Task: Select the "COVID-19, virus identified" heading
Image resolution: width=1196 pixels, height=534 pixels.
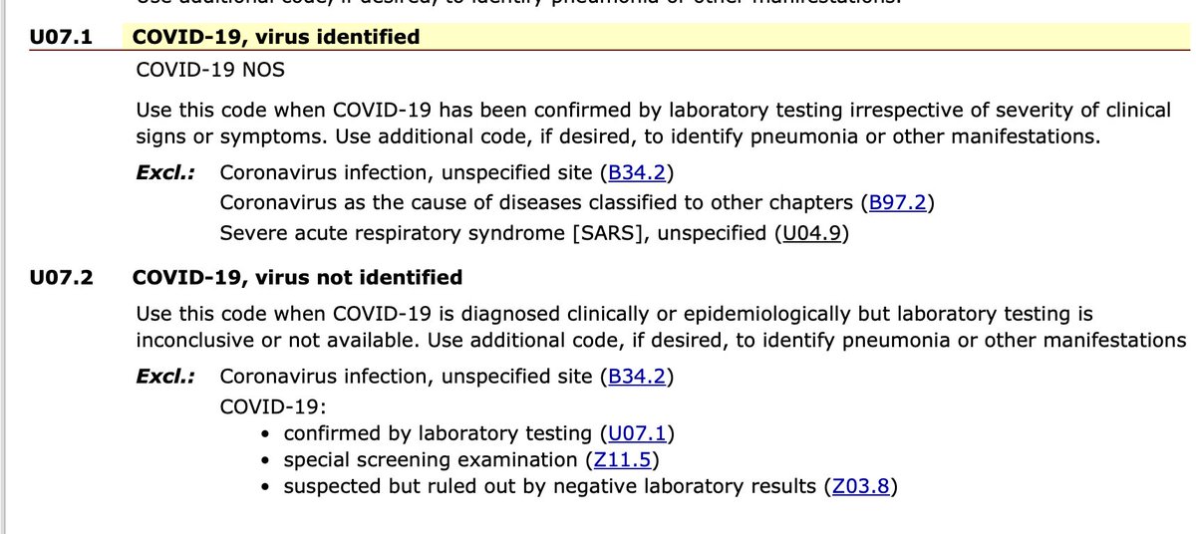Action: coord(276,38)
